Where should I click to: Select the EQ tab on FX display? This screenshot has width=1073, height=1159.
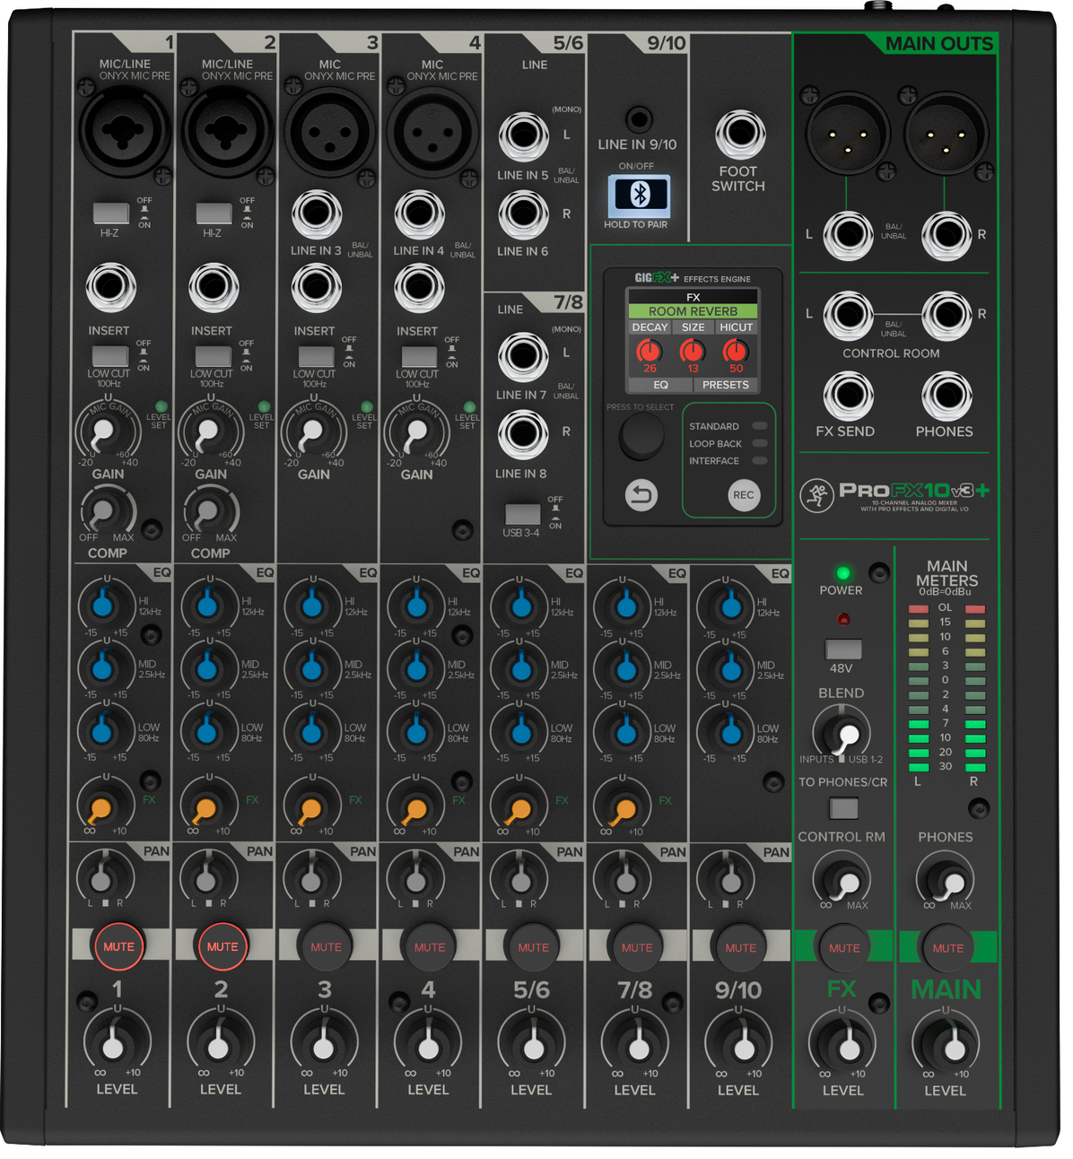coord(660,385)
